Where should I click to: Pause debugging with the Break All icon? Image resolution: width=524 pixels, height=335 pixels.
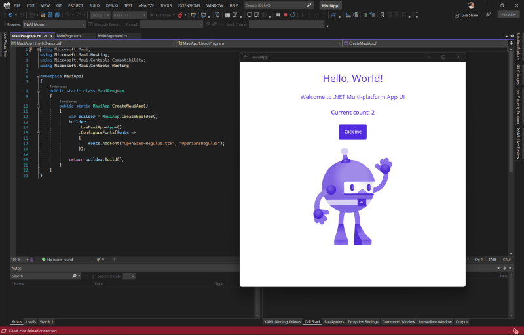tap(278, 15)
